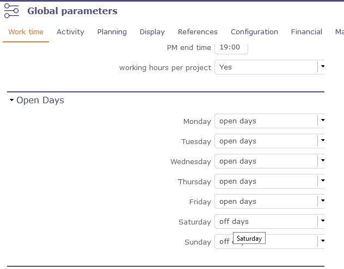Select the Work time tab

(x=26, y=32)
